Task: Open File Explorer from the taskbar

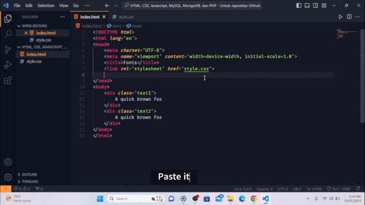Action: (x=230, y=199)
